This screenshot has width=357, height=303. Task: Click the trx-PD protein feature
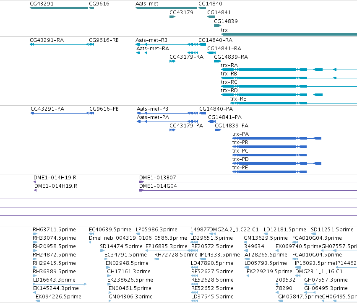pos(276,163)
